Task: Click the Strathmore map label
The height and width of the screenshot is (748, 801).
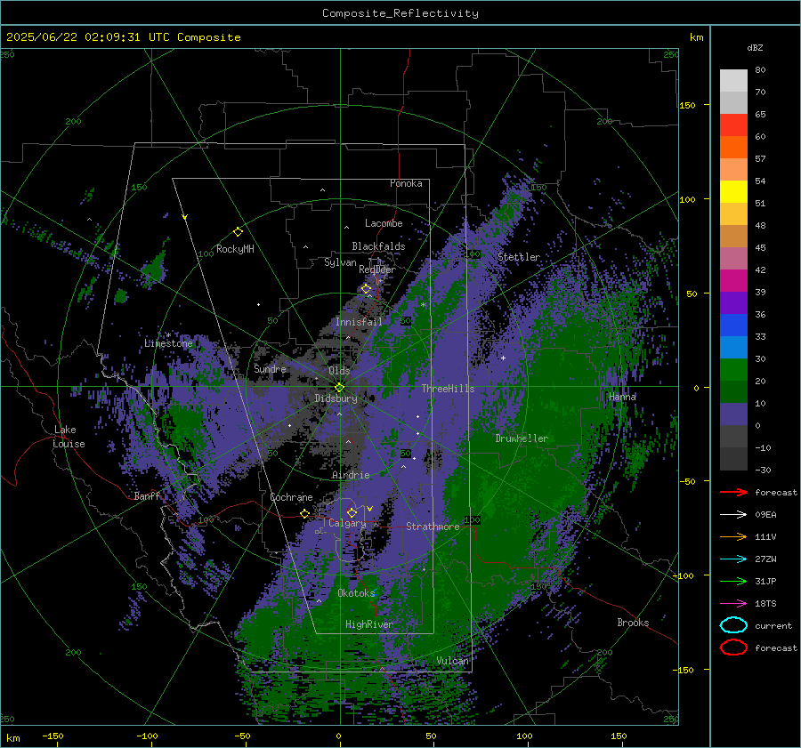Action: tap(433, 527)
